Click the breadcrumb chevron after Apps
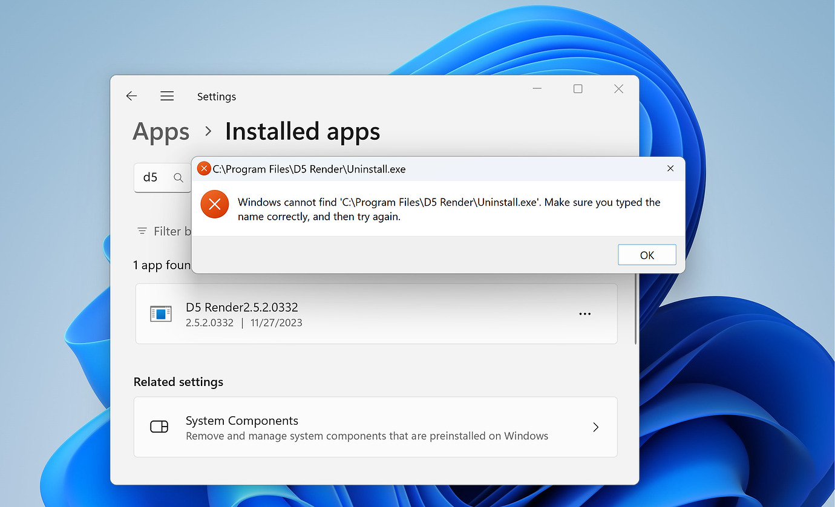Viewport: 835px width, 507px height. (x=208, y=131)
